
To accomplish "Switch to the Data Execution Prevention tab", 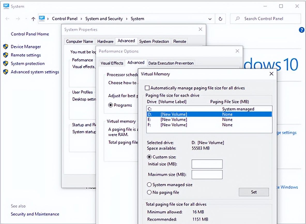I will 171,63.
